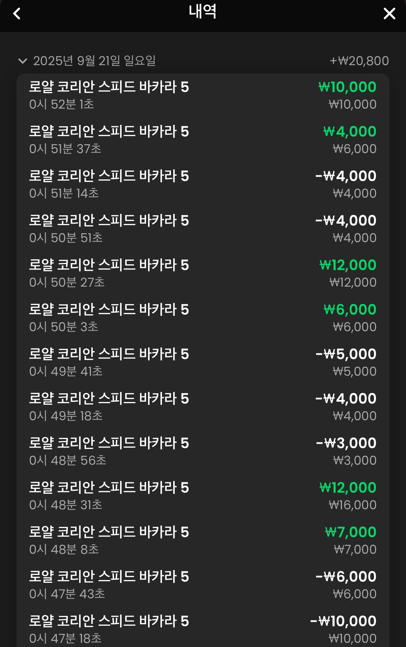View the 0시 48분 56초 -₩3,000 record

click(203, 451)
